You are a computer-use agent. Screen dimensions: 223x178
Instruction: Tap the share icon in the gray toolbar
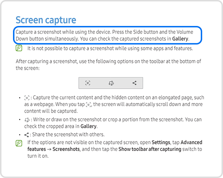(x=134, y=83)
